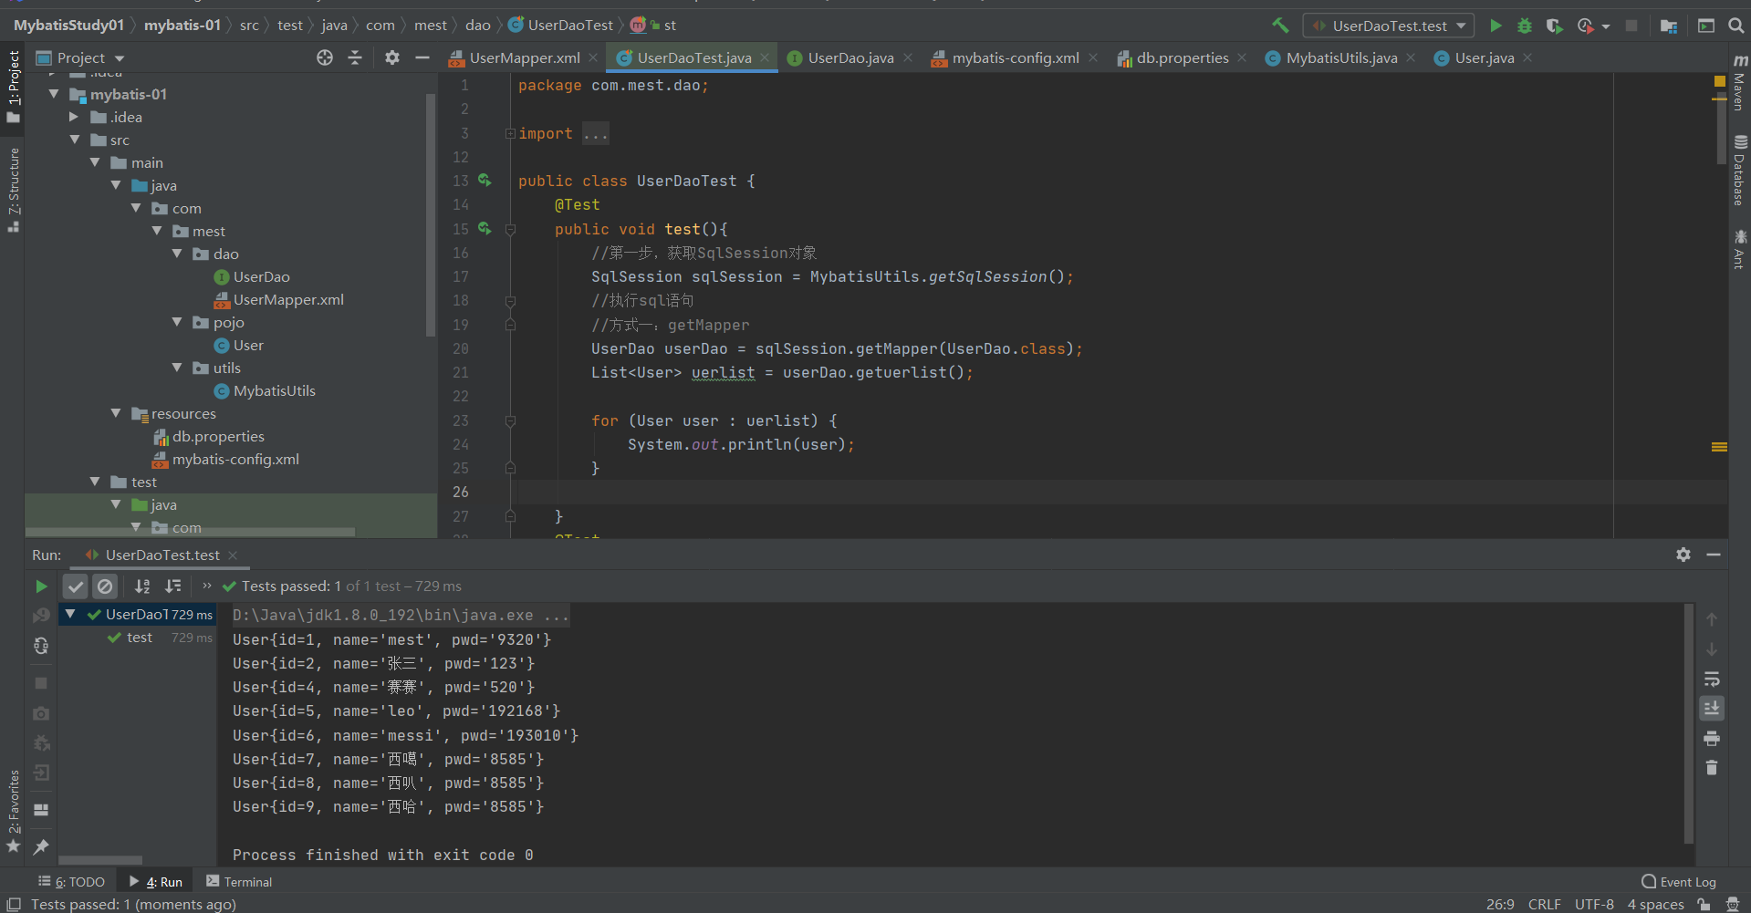The width and height of the screenshot is (1751, 913).
Task: Rerun tests using Run panel play icon
Action: pyautogui.click(x=41, y=586)
